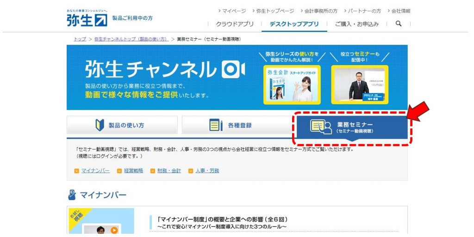Screen dimensions: 474x237
Task: Switch to the 製品の使い方 tab
Action: point(122,125)
